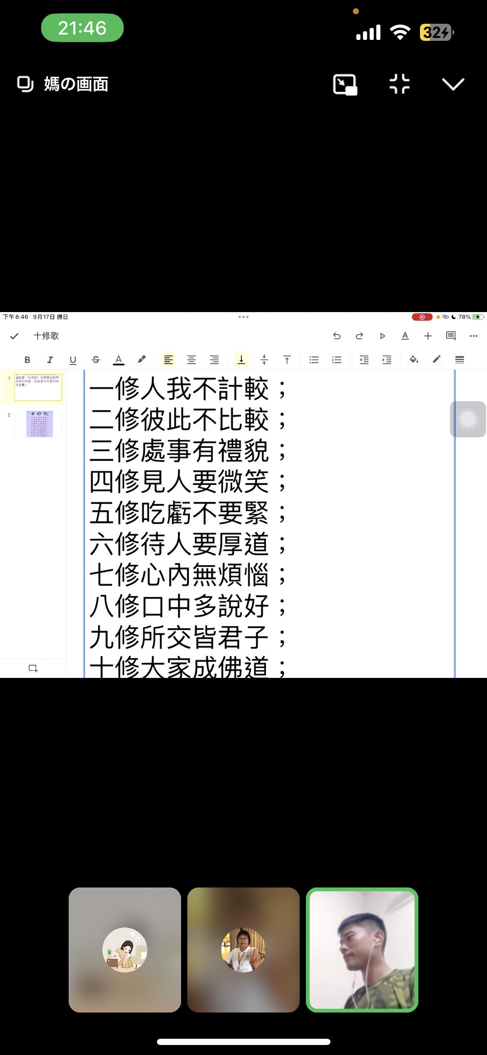Apply strikethrough formatting
Screen dimensions: 487x1055
coord(96,360)
